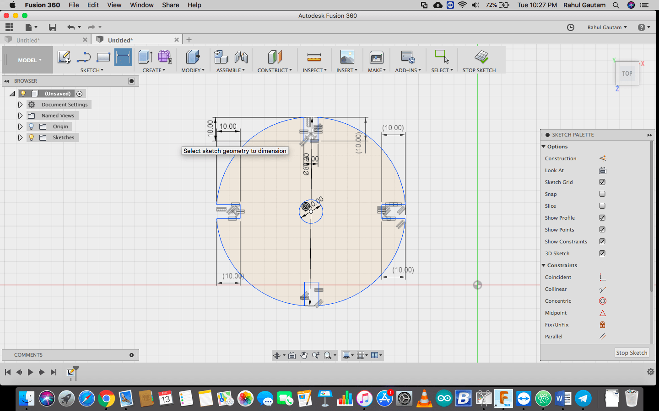Image resolution: width=659 pixels, height=411 pixels.
Task: Expand the Sketches tree node
Action: point(20,137)
